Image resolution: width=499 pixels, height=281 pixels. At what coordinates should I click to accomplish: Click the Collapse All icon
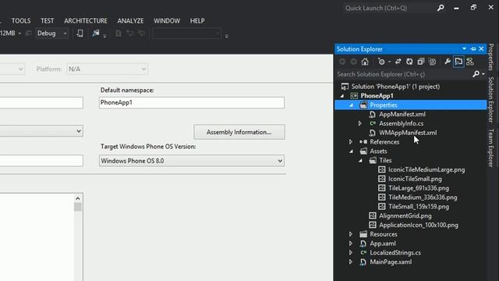(421, 62)
